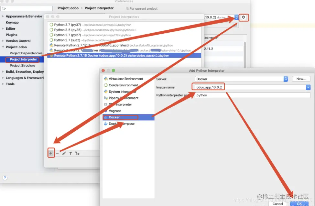Screen dimensions: 315x206
Task: Expand Build, Execution, Deployment section
Action: (x=3, y=71)
